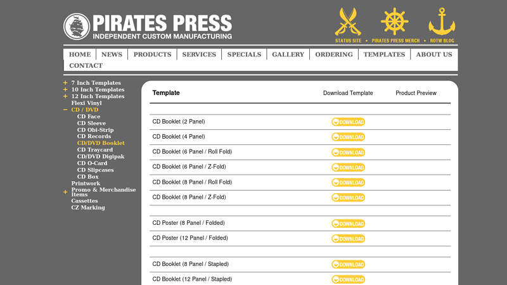
Task: Open CD Records templates
Action: pos(94,136)
